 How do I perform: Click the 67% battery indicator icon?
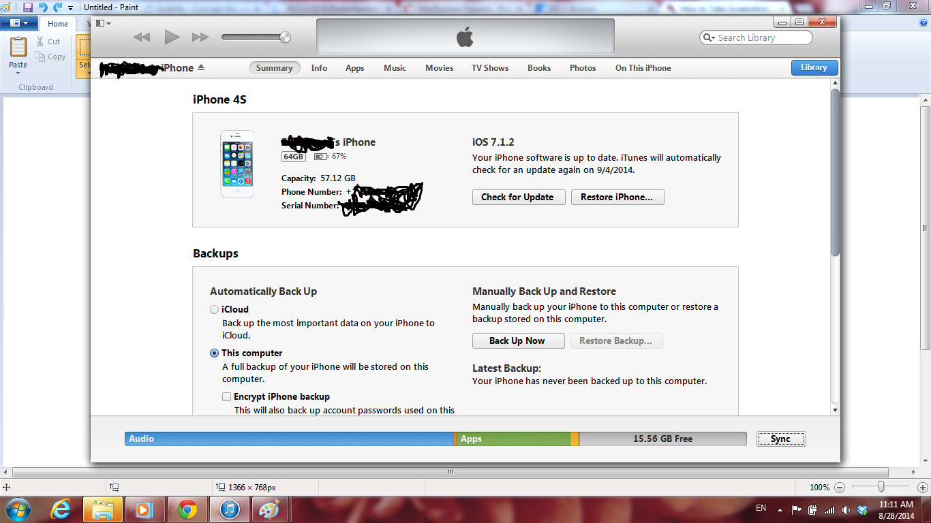coord(320,157)
